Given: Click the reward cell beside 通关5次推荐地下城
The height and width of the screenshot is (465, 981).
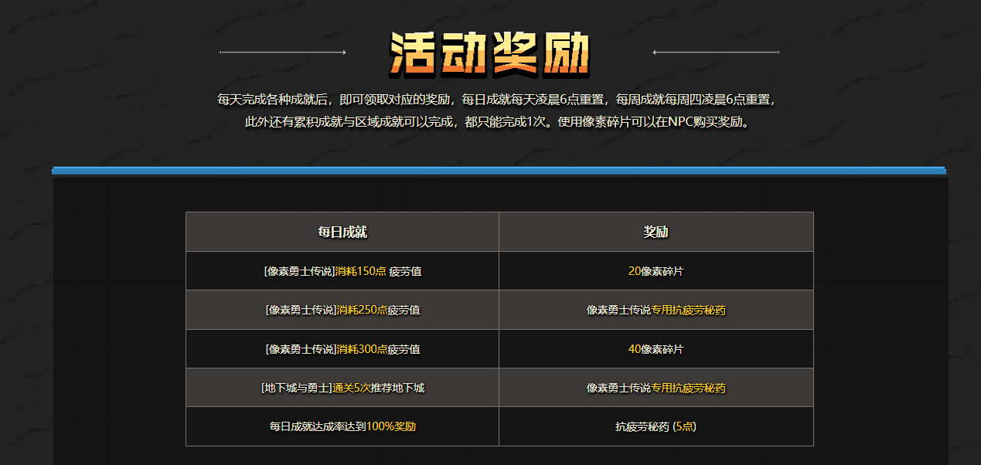Looking at the screenshot, I should point(656,388).
